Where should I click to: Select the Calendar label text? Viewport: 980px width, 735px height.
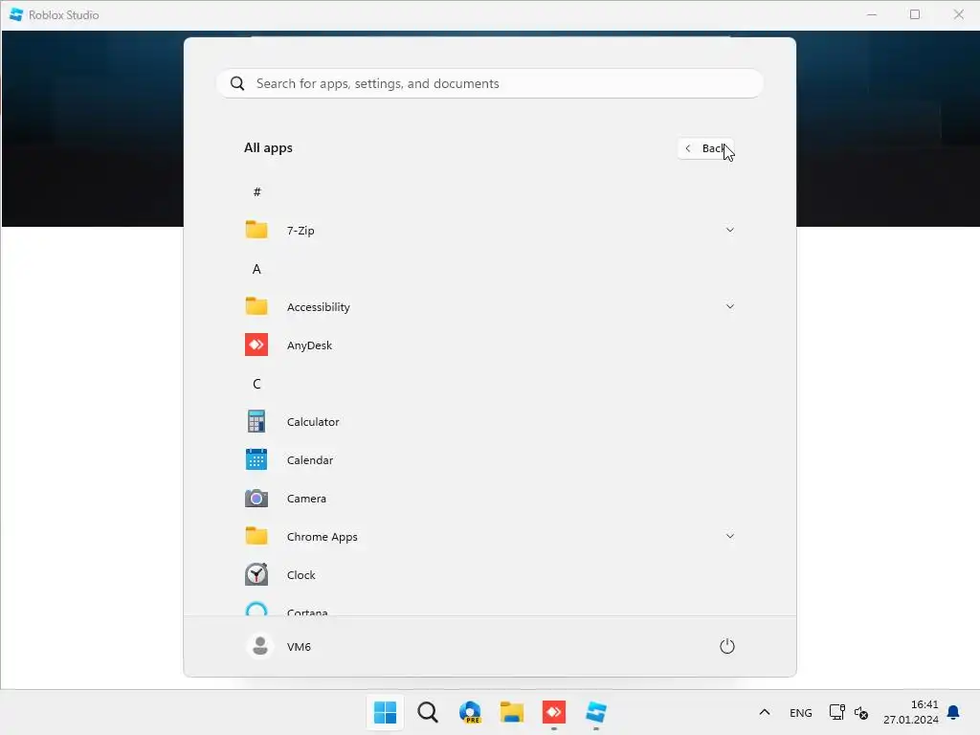click(x=310, y=460)
